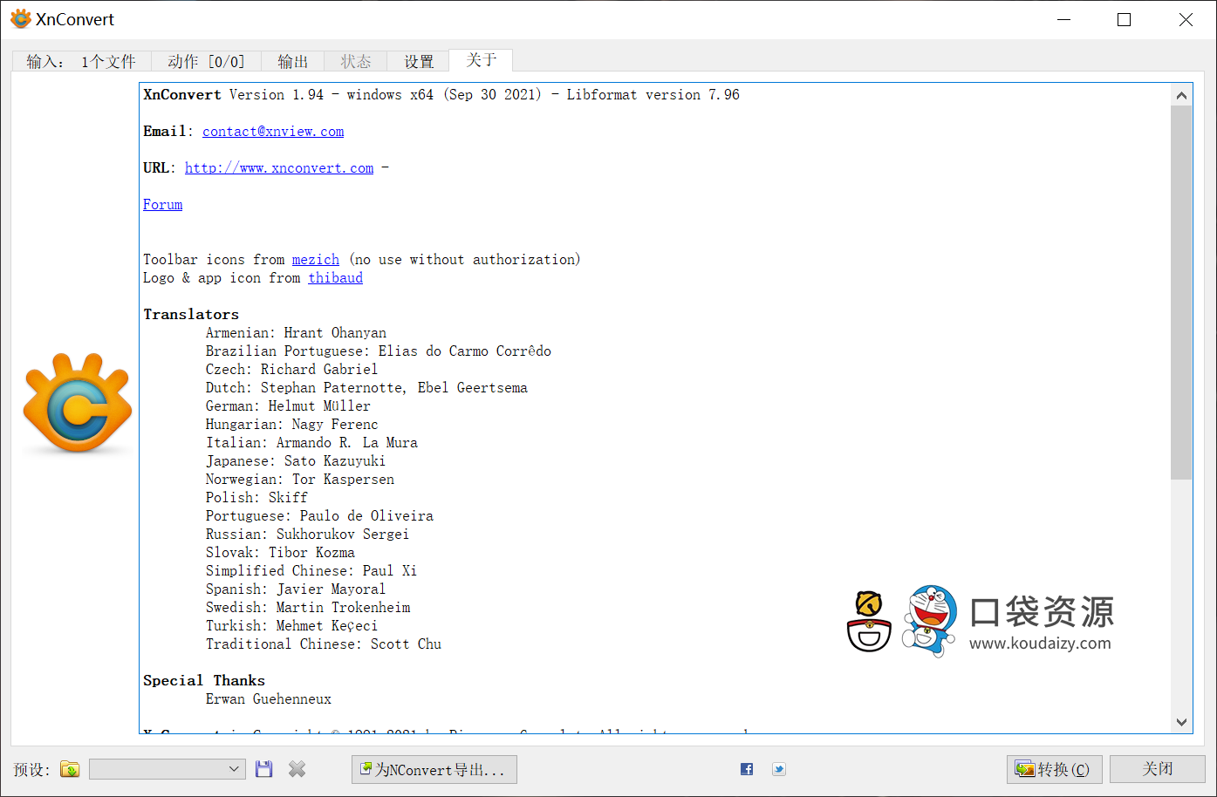Click the 'Swedish: Martin Trokenheim' line
1217x797 pixels.
coord(308,607)
